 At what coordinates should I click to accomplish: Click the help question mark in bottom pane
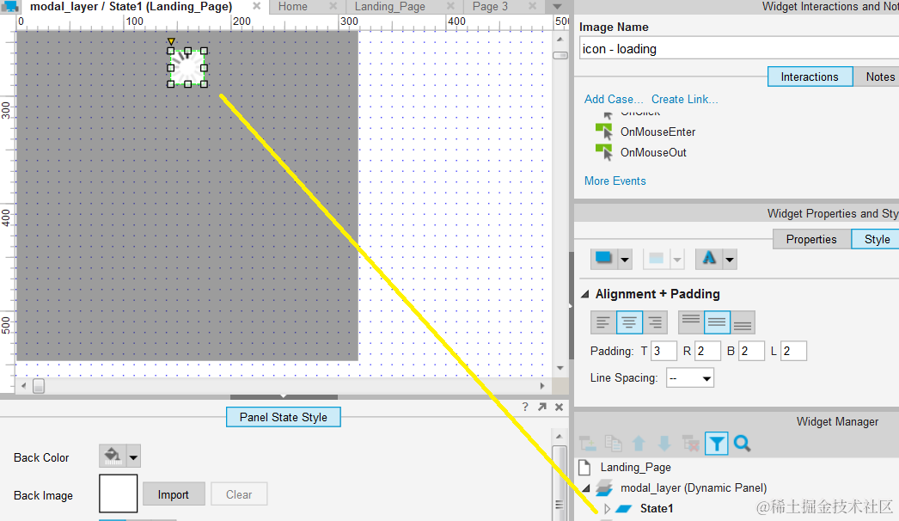click(x=525, y=407)
